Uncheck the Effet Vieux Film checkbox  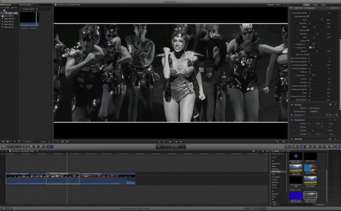[x=308, y=54]
